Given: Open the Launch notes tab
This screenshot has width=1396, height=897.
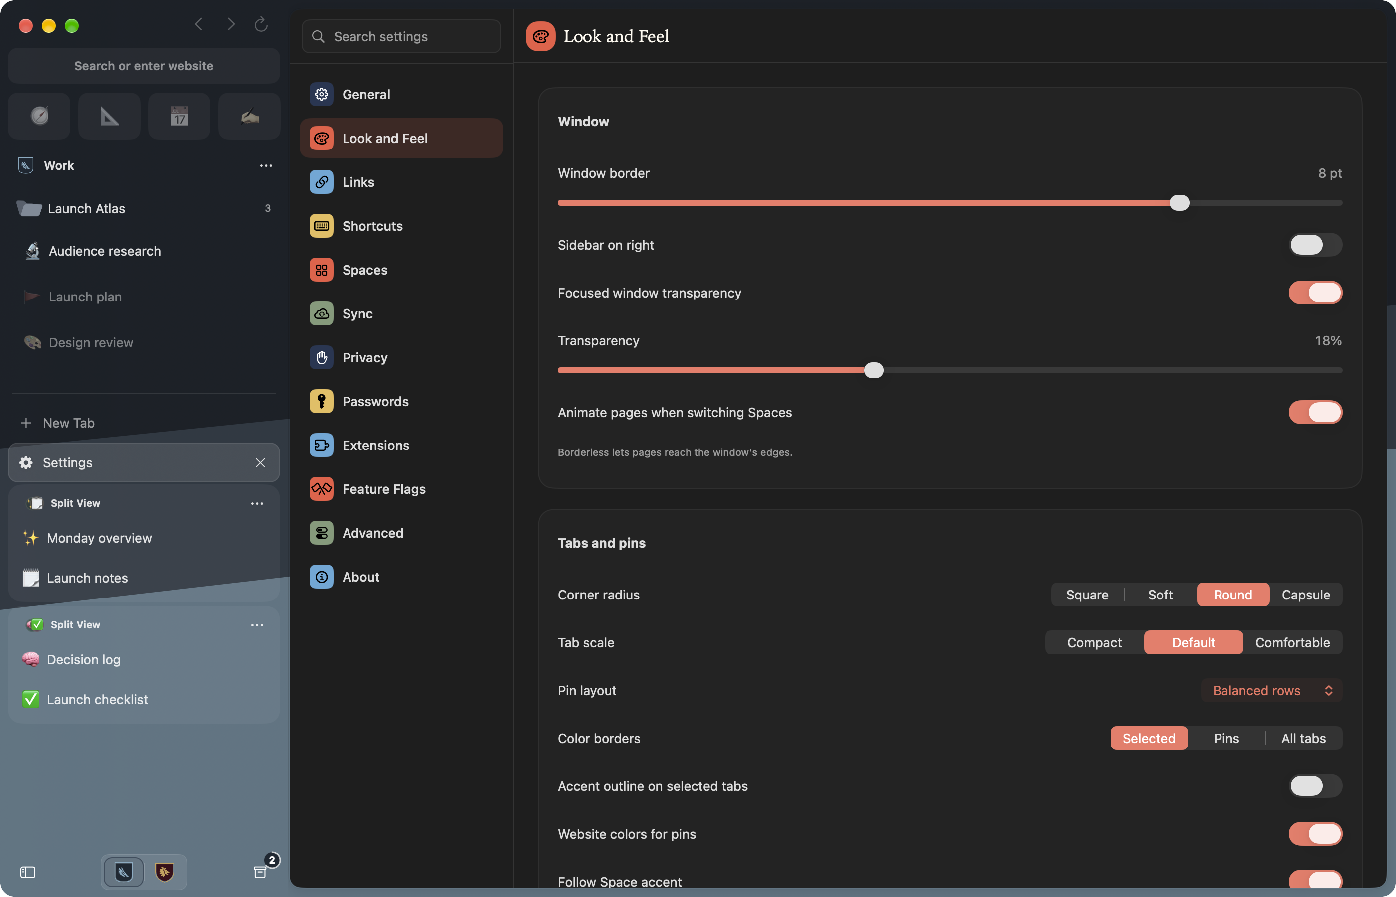Looking at the screenshot, I should point(144,578).
